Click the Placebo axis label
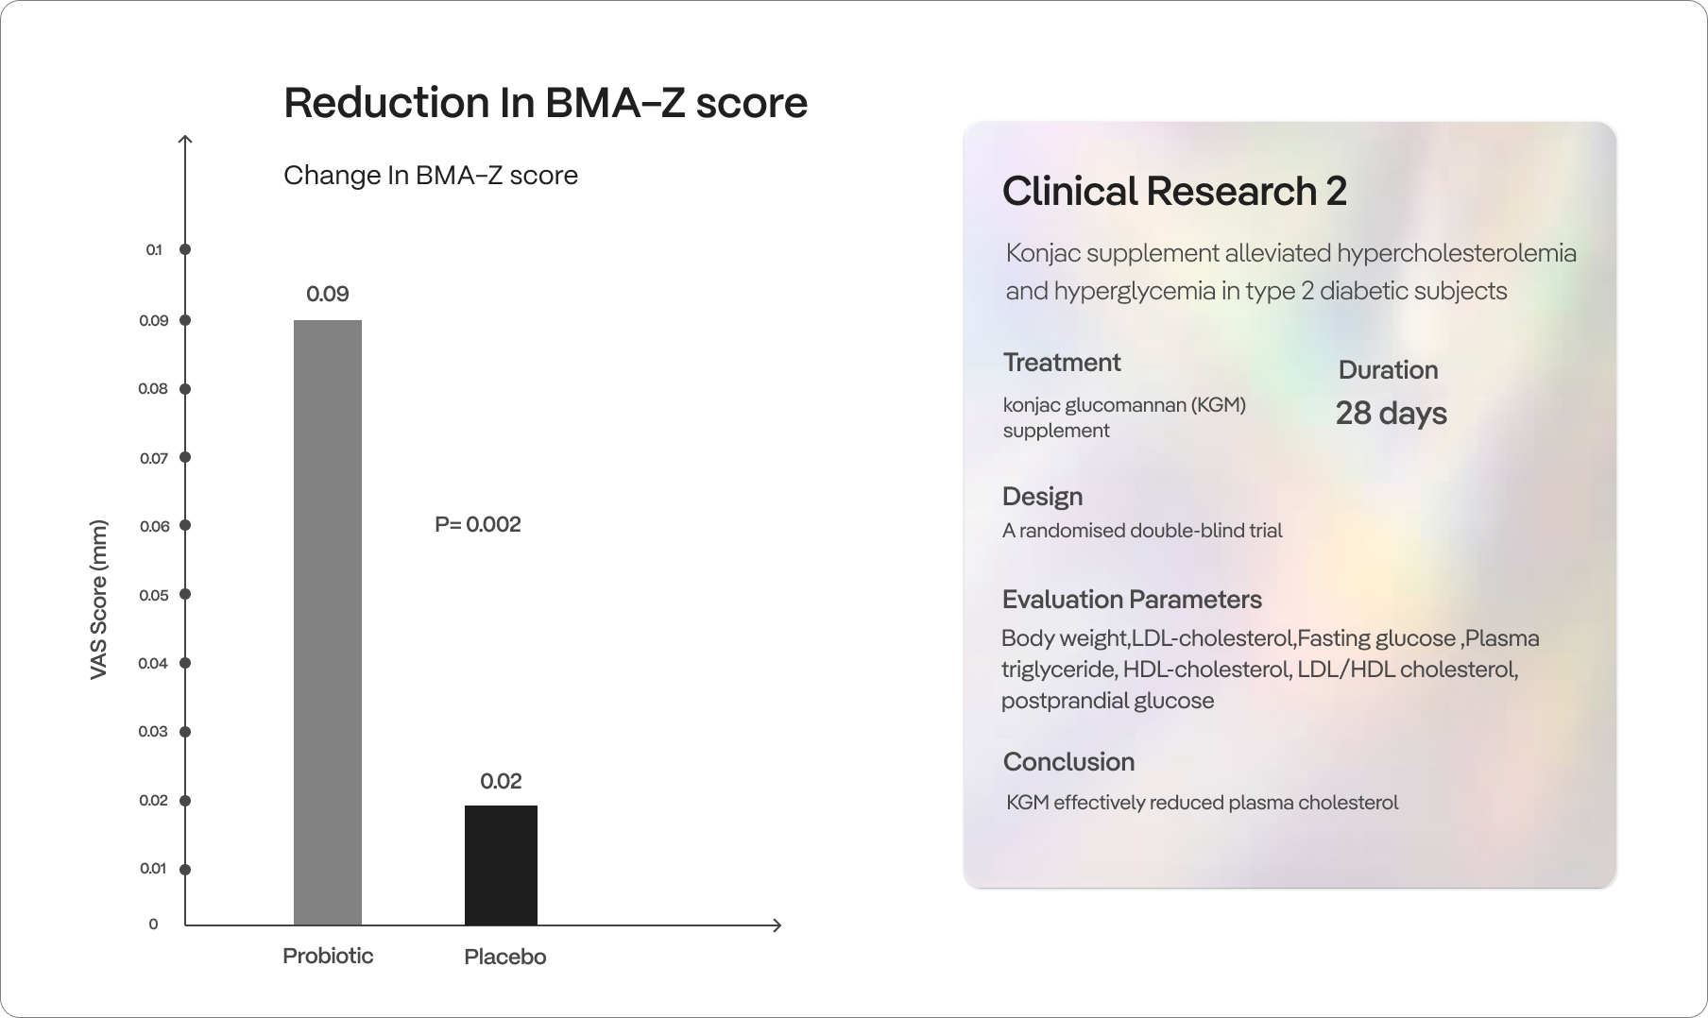The width and height of the screenshot is (1708, 1018). click(504, 957)
